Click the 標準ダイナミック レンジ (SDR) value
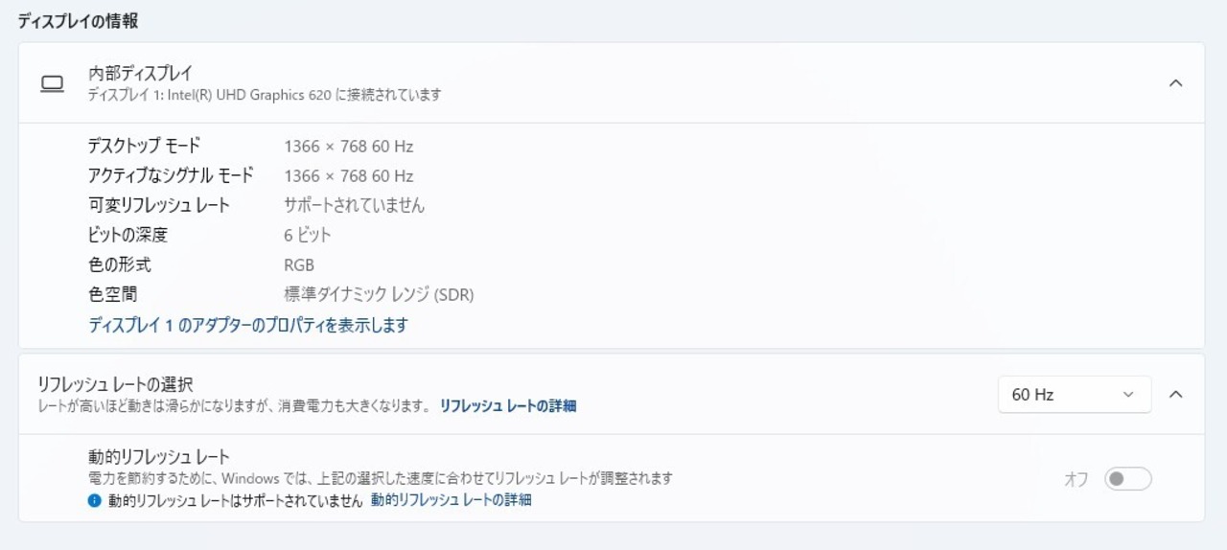 pos(379,294)
